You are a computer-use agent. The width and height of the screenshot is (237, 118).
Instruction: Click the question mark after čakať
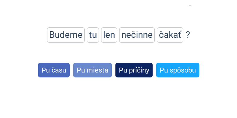(x=188, y=35)
